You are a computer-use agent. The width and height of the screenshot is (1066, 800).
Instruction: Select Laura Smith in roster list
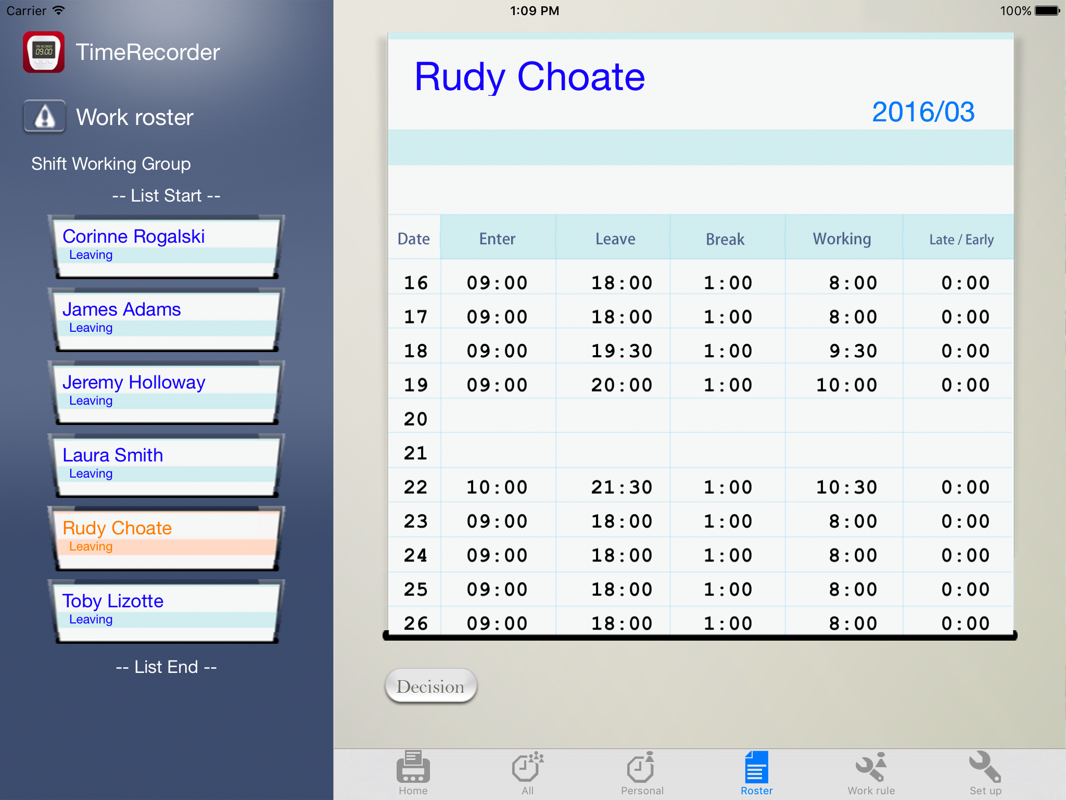(166, 465)
